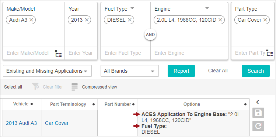Remove the 2013 year chip
This screenshot has height=137, width=276.
tap(87, 20)
